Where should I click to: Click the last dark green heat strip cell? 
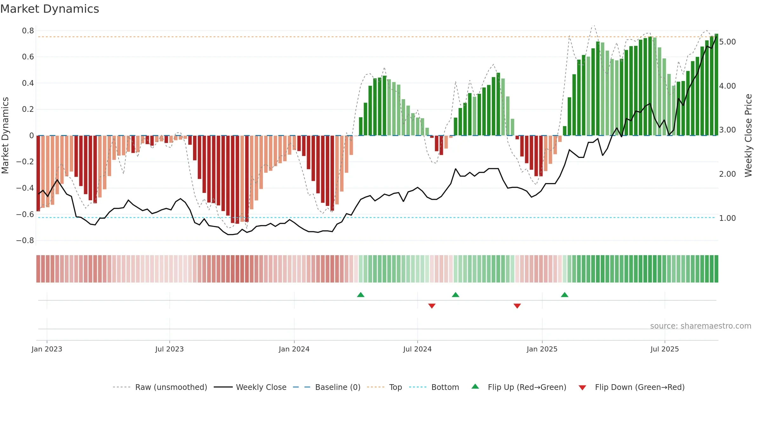click(716, 269)
